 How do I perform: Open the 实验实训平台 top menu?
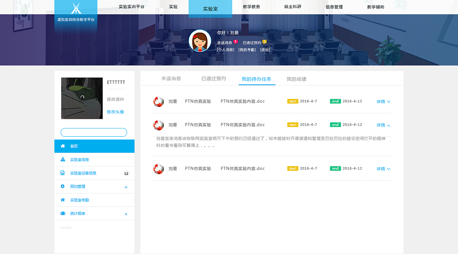tap(132, 7)
